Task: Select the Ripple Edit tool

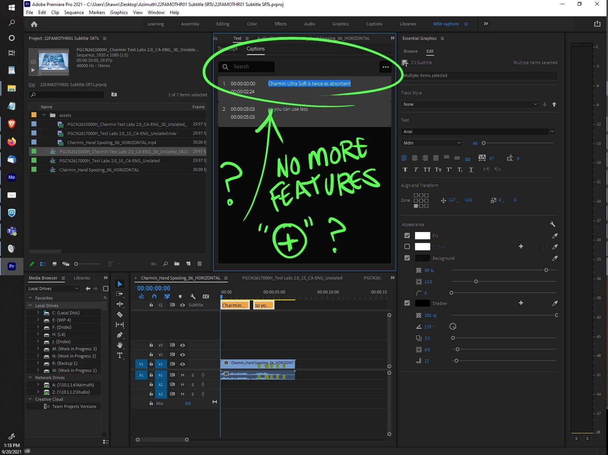Action: coord(120,304)
